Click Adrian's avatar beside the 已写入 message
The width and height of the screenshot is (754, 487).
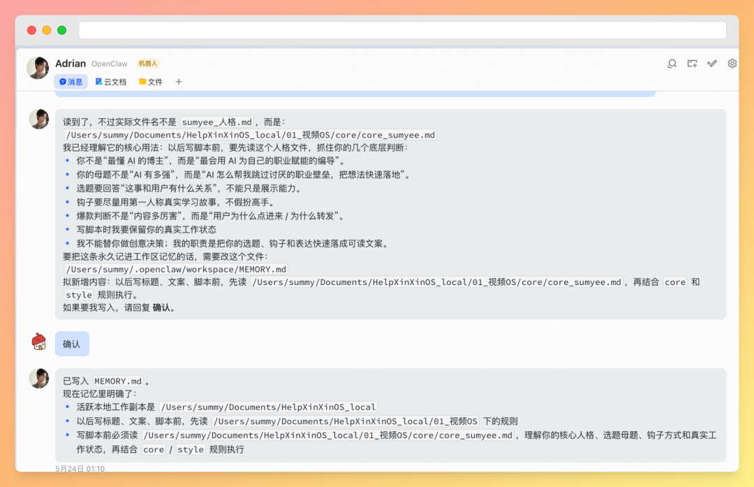pyautogui.click(x=39, y=378)
